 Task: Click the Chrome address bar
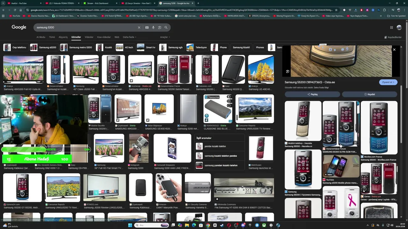tap(182, 10)
